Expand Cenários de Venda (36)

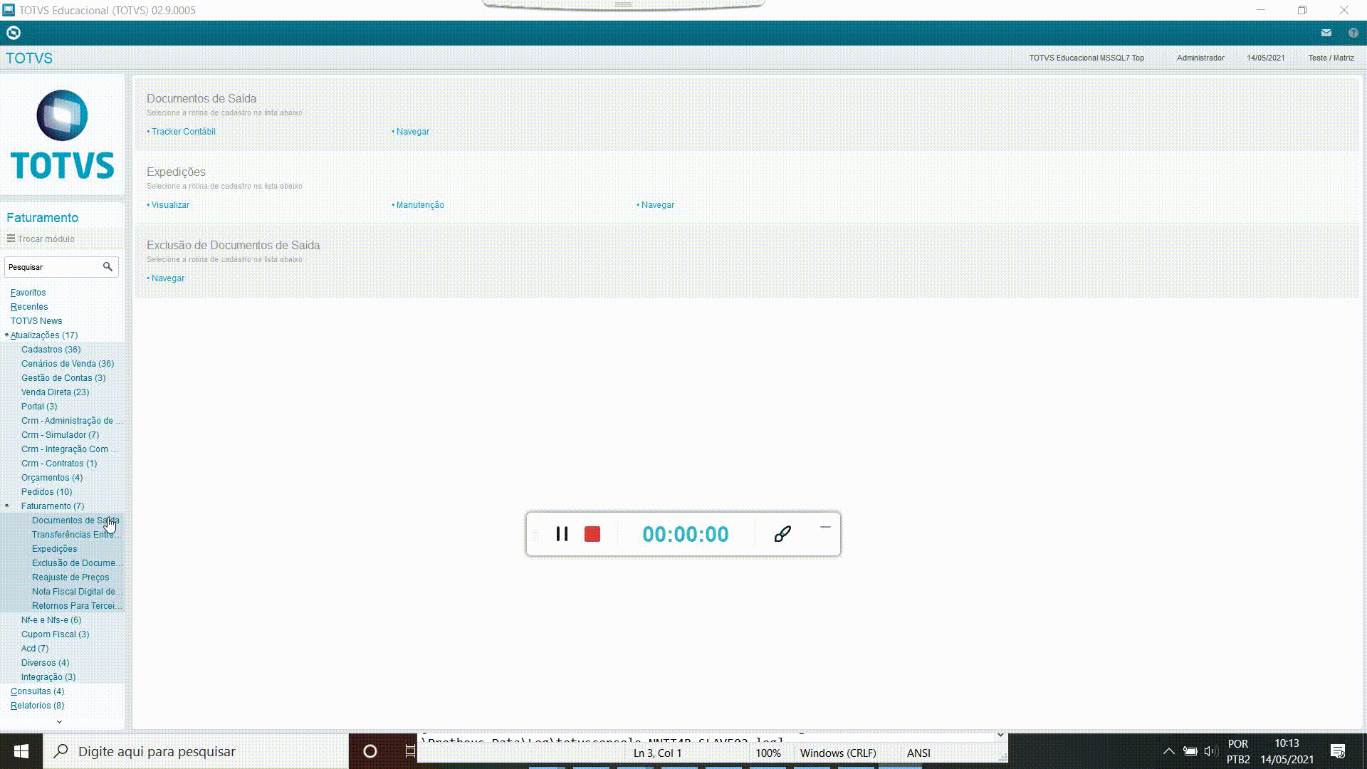click(x=68, y=364)
